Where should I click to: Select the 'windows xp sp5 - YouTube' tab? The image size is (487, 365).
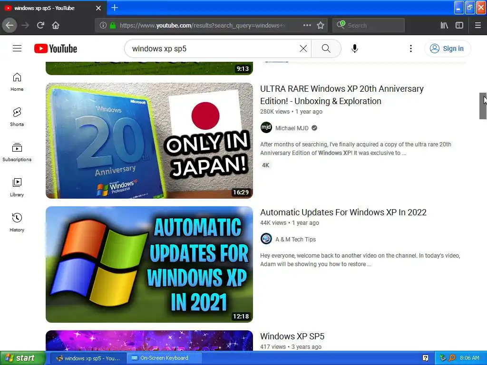(53, 8)
